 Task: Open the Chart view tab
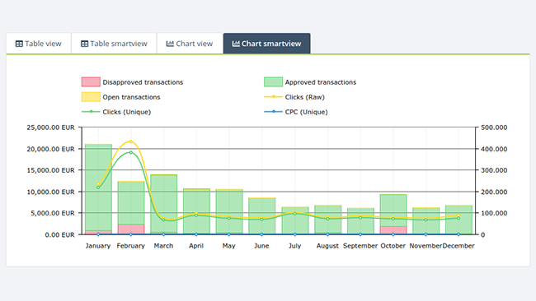pyautogui.click(x=190, y=44)
